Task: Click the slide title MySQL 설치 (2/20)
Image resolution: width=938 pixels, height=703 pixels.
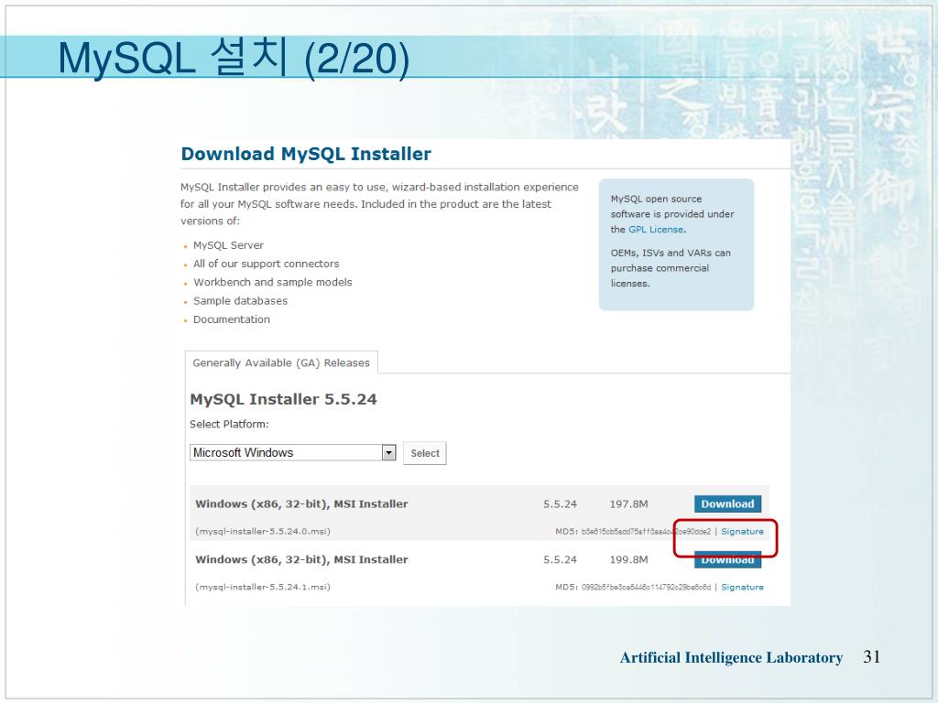Action: (234, 58)
